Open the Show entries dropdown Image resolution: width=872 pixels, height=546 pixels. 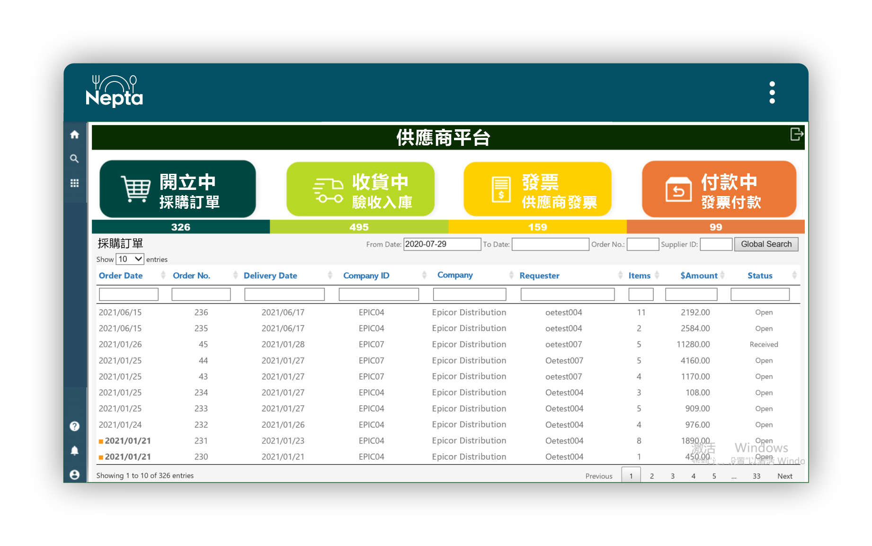[130, 259]
